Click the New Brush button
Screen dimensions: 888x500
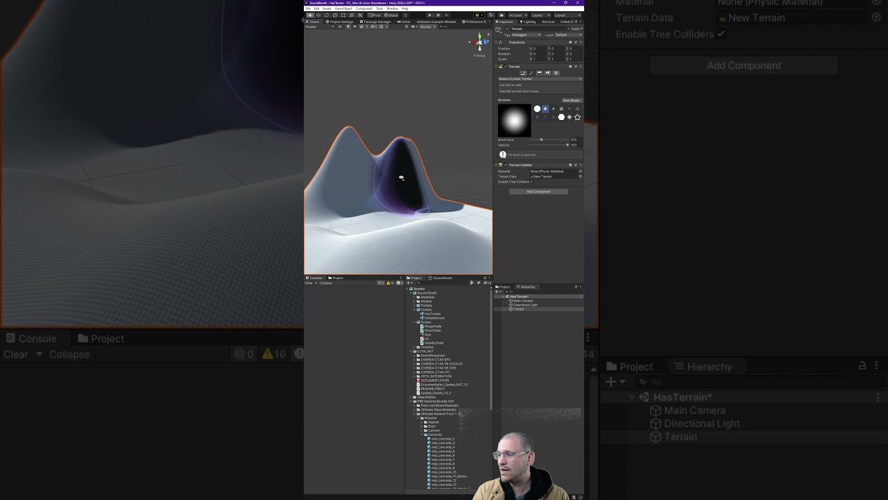(572, 101)
